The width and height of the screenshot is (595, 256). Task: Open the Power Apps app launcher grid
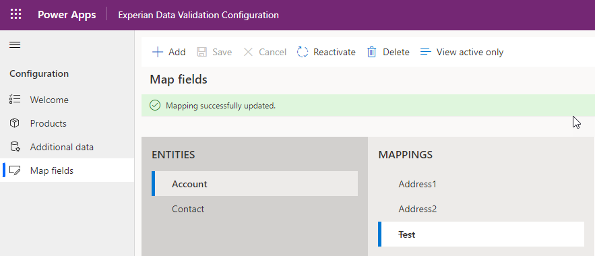pyautogui.click(x=15, y=15)
